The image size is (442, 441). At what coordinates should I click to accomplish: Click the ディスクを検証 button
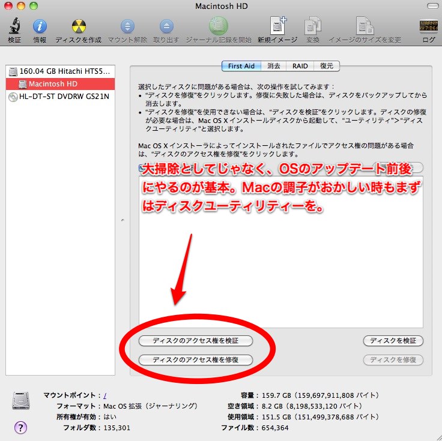[393, 341]
